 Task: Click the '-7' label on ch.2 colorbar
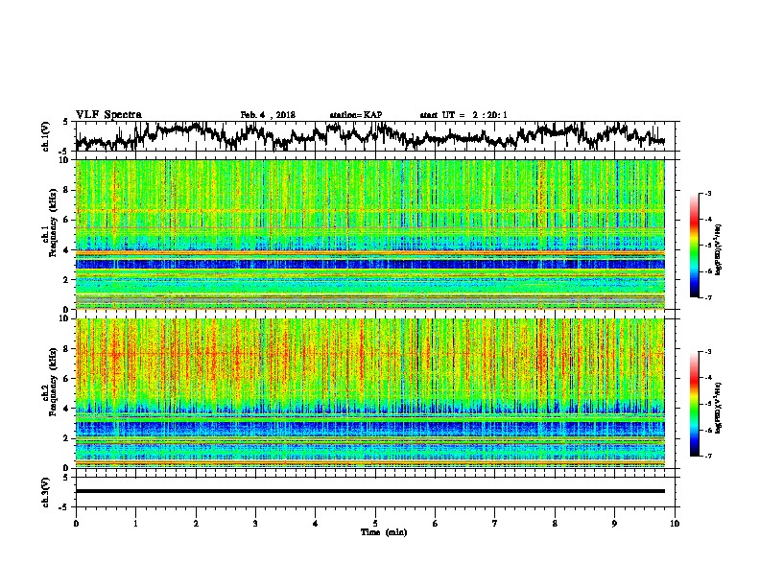point(708,457)
